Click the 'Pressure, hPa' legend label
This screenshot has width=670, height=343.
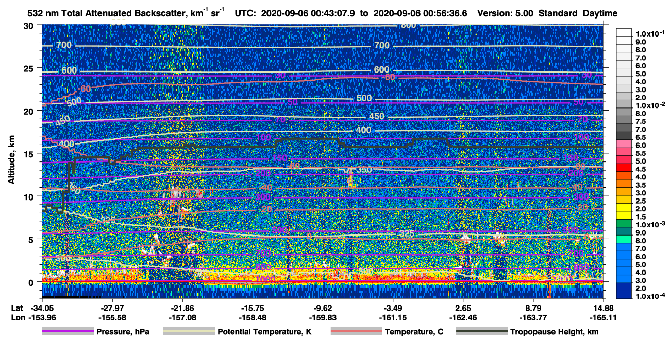click(123, 332)
